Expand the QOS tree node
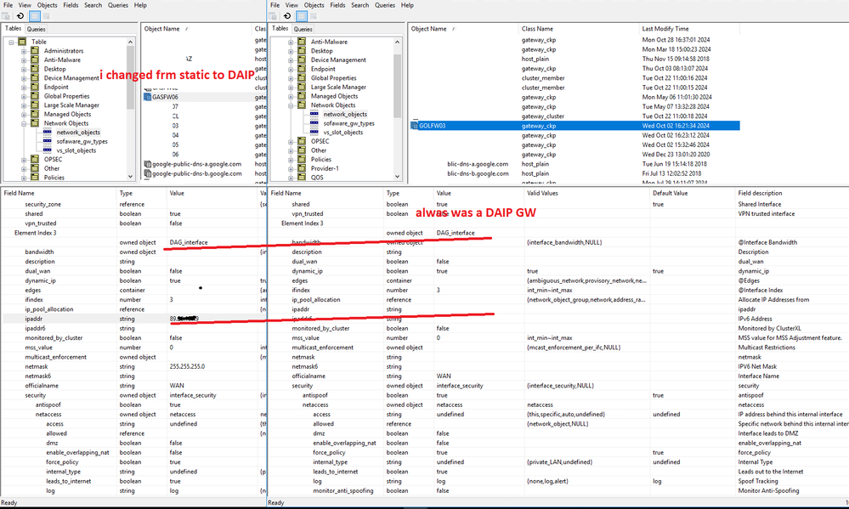This screenshot has height=509, width=849. tap(291, 178)
